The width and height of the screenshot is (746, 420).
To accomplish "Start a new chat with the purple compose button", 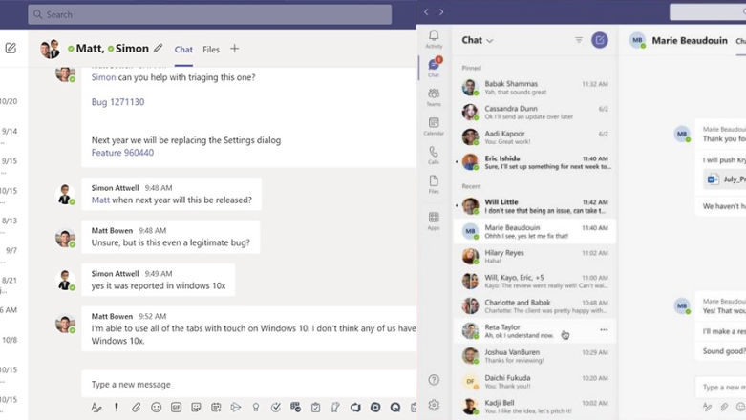I will (x=600, y=40).
